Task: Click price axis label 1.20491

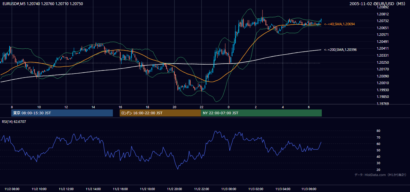Action: 383,42
